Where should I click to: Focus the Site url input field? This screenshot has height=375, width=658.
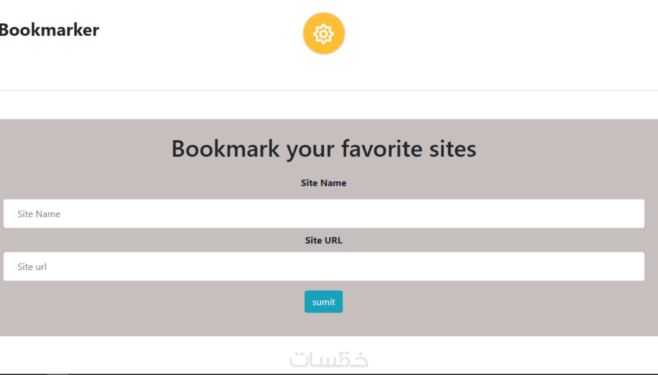click(x=324, y=266)
